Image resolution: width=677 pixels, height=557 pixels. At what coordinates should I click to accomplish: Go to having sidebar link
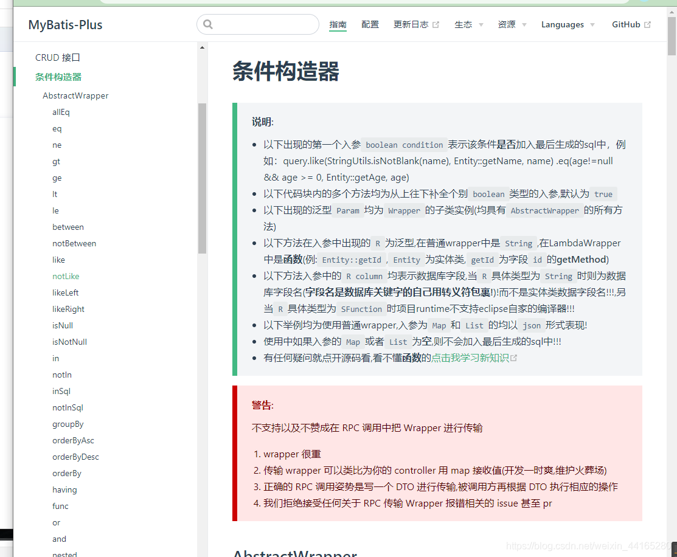(64, 490)
